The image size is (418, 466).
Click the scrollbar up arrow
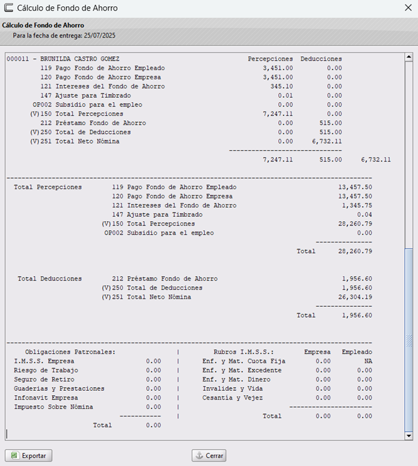click(409, 57)
